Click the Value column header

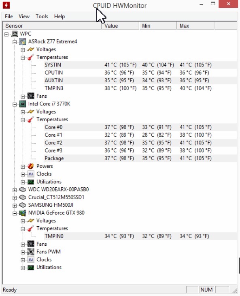120,26
